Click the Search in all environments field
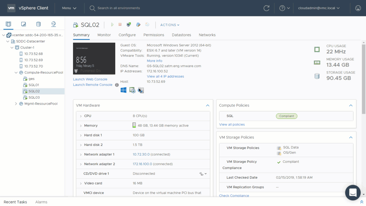The height and width of the screenshot is (206, 366). (119, 8)
